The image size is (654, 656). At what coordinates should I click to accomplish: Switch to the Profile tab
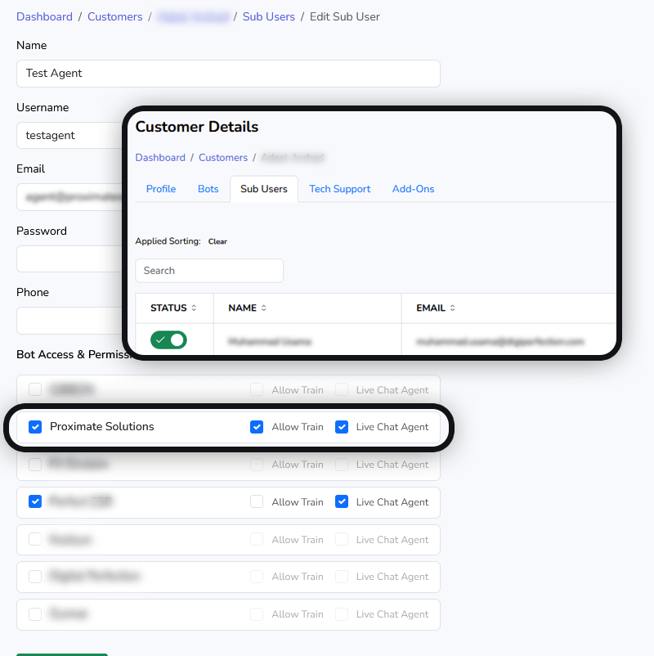coord(161,189)
